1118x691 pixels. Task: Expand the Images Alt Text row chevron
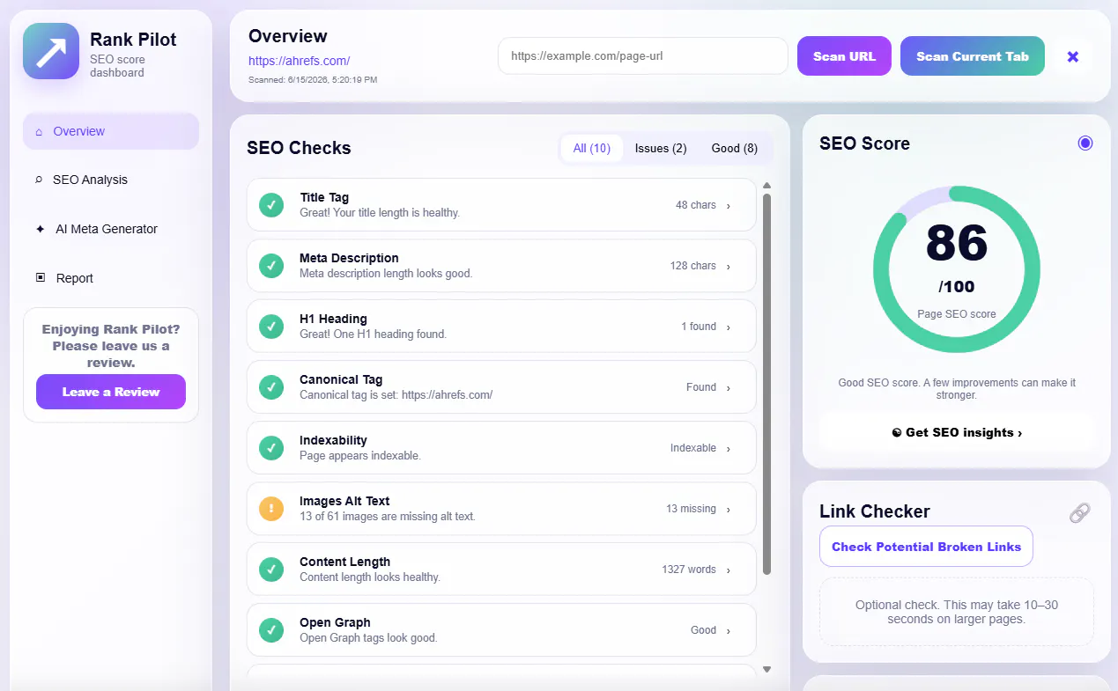[x=729, y=510]
